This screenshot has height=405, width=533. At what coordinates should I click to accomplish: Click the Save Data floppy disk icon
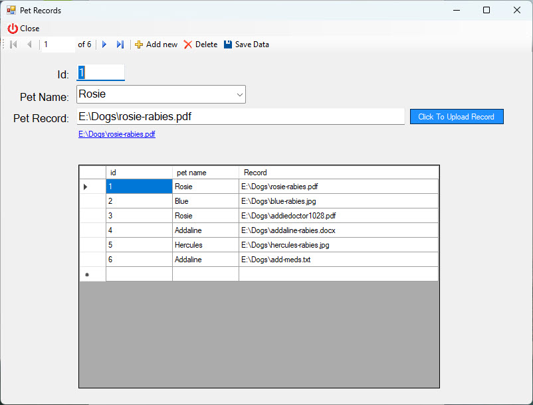[228, 44]
